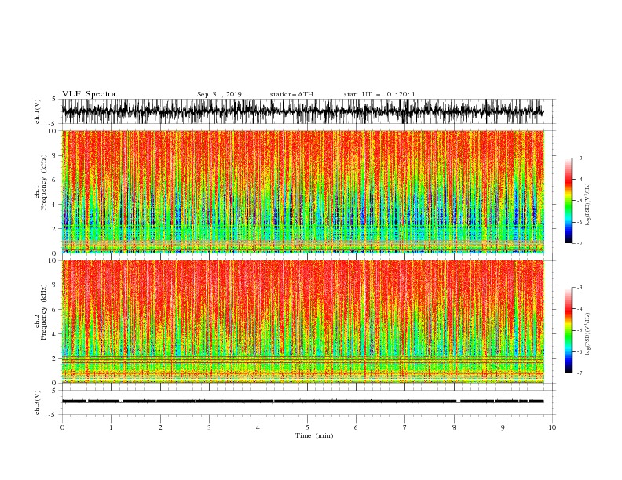This screenshot has height=480, width=622.
Task: Click the 'start UT = 0 :20: 1' text
Action: coord(379,94)
